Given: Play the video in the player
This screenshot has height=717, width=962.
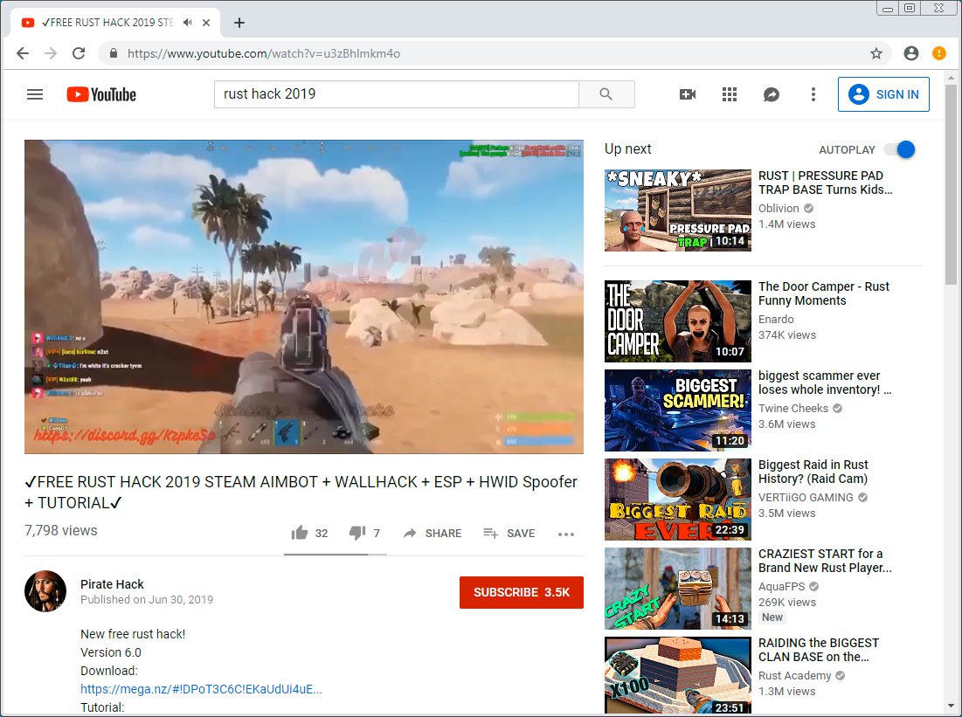Looking at the screenshot, I should pyautogui.click(x=304, y=297).
